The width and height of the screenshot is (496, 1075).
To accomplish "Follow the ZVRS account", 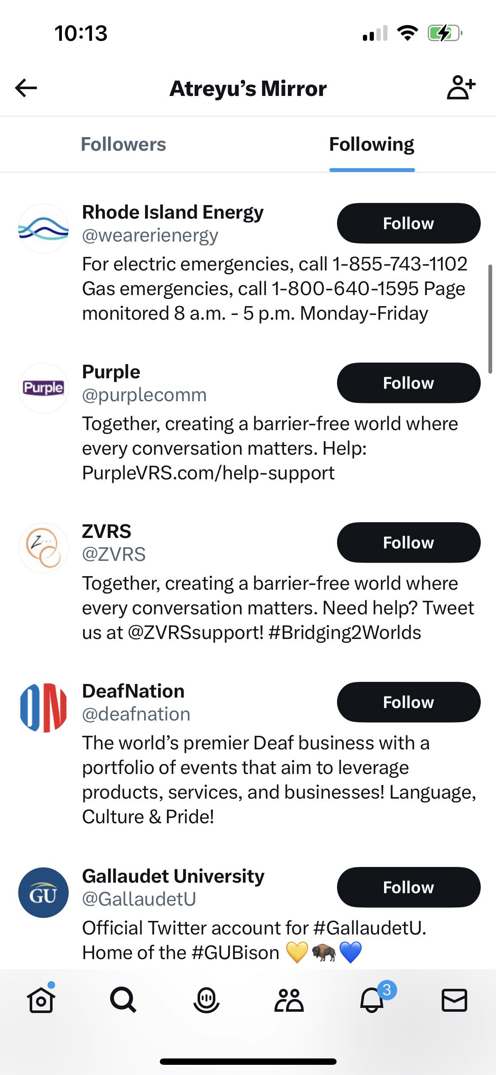I will 408,543.
